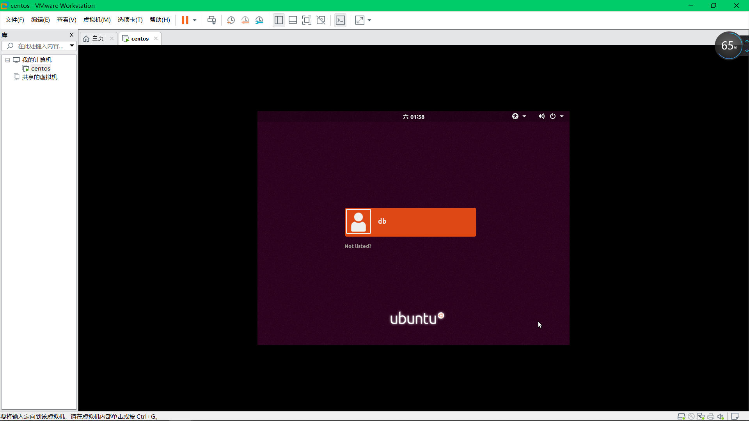Open the console view icon

(340, 20)
